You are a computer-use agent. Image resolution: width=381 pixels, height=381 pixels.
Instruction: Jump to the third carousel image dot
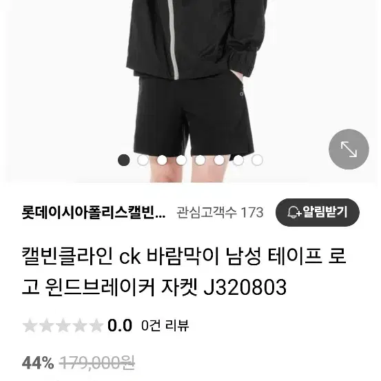[x=162, y=160]
